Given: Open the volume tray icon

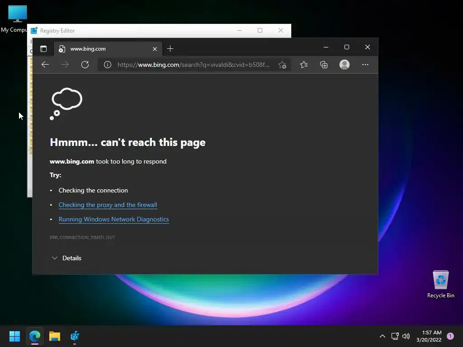Looking at the screenshot, I should [x=406, y=336].
